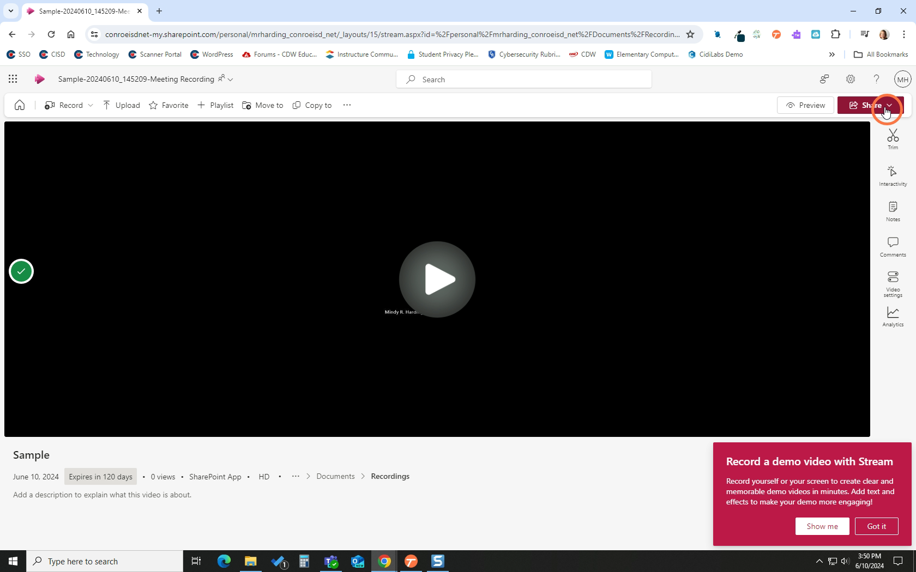Click Show me in Stream popup
The image size is (916, 572).
pyautogui.click(x=822, y=526)
